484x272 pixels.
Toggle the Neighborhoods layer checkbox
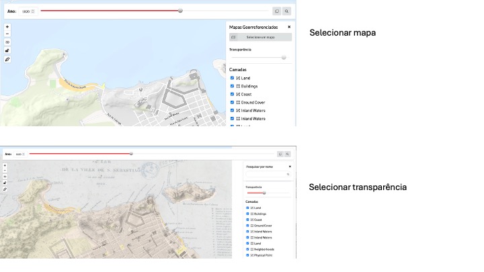(247, 249)
